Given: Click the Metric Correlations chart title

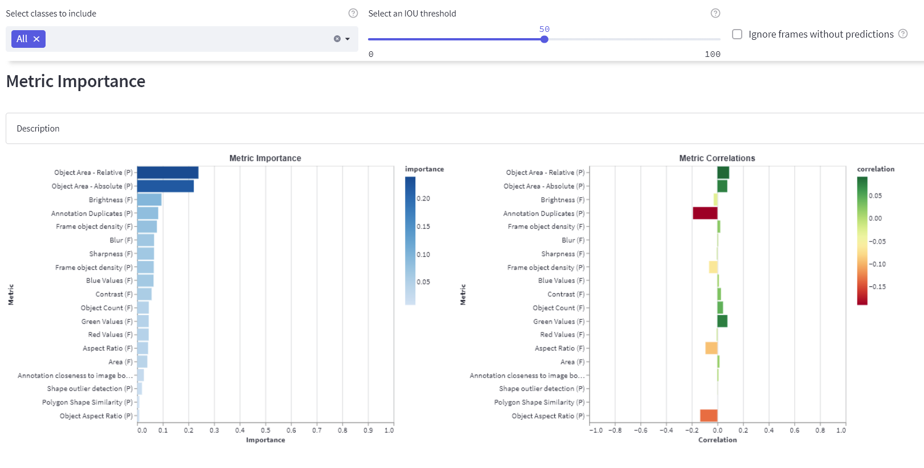Looking at the screenshot, I should 717,158.
